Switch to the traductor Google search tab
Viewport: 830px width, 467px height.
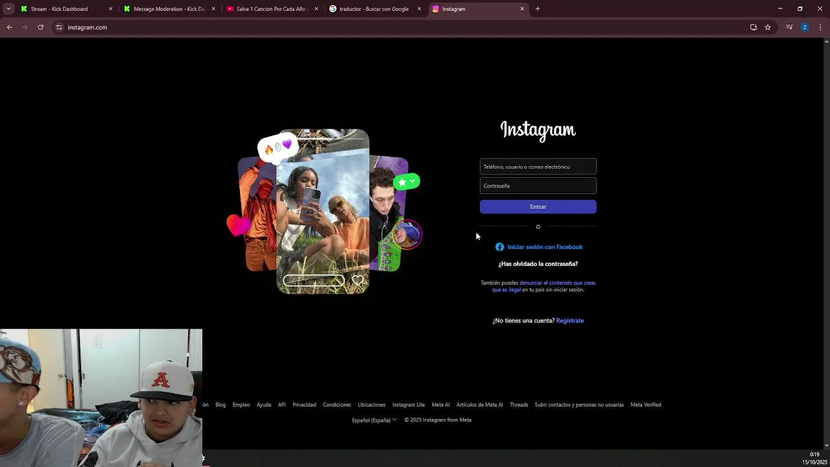(375, 9)
